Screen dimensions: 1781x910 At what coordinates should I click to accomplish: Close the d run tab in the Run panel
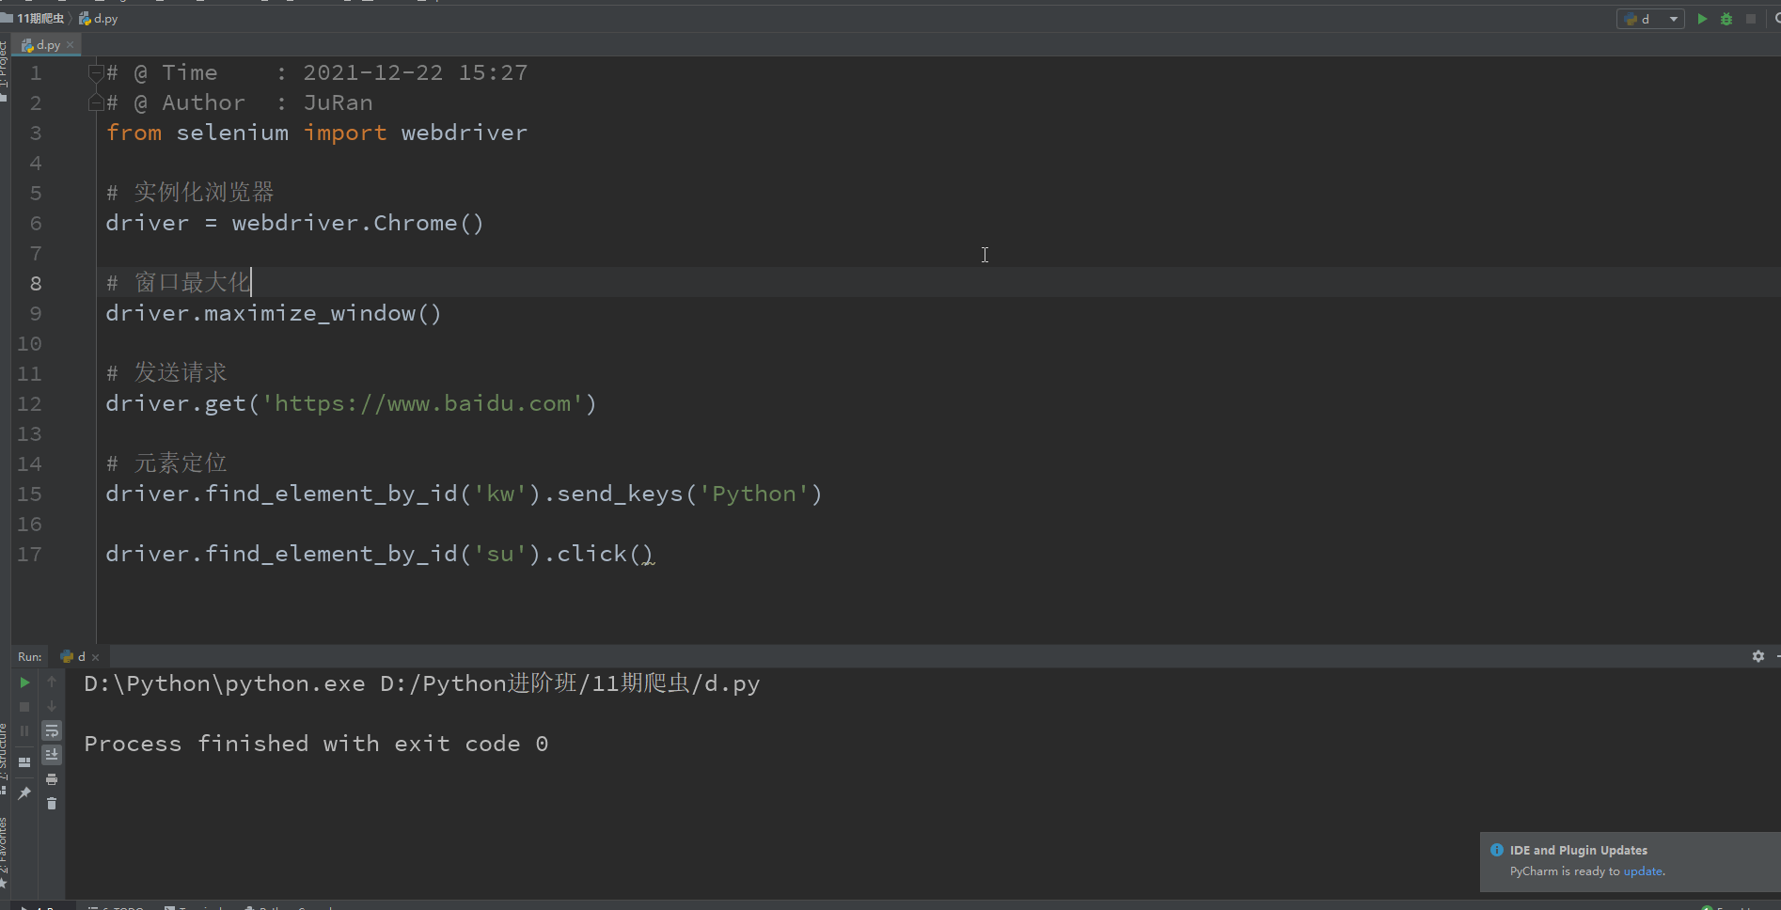click(x=95, y=657)
